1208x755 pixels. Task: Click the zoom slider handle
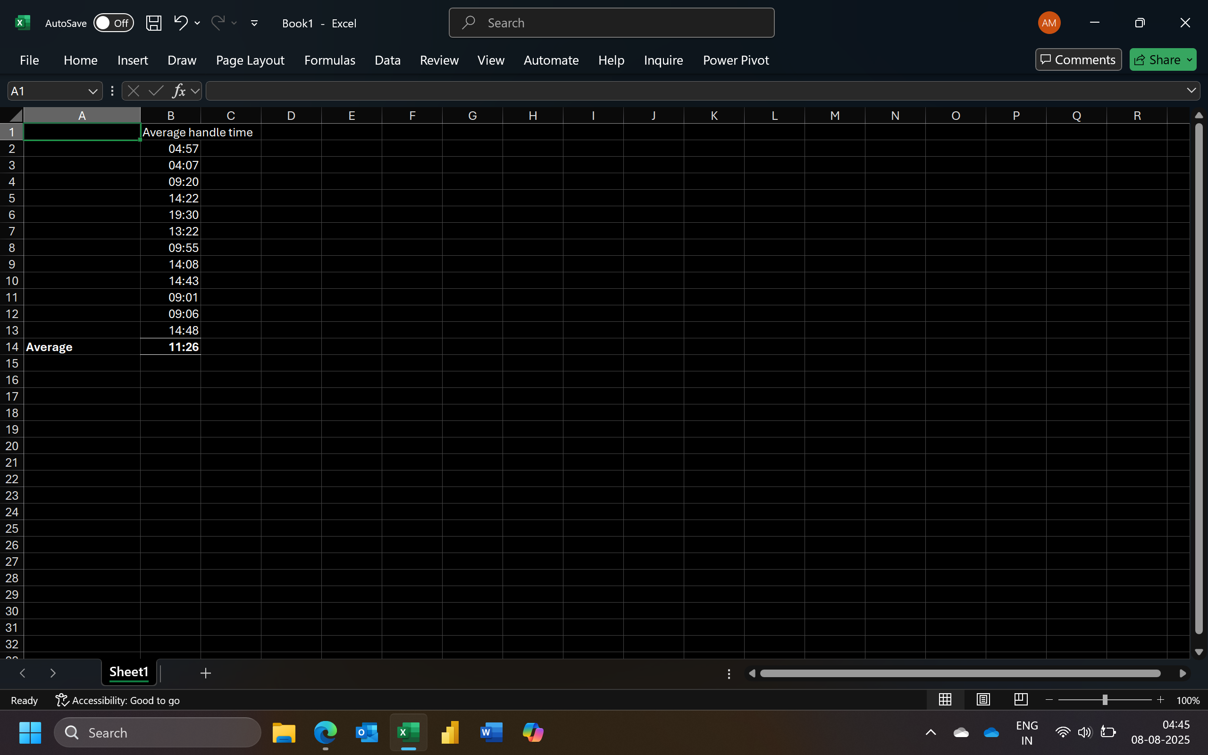pyautogui.click(x=1105, y=700)
